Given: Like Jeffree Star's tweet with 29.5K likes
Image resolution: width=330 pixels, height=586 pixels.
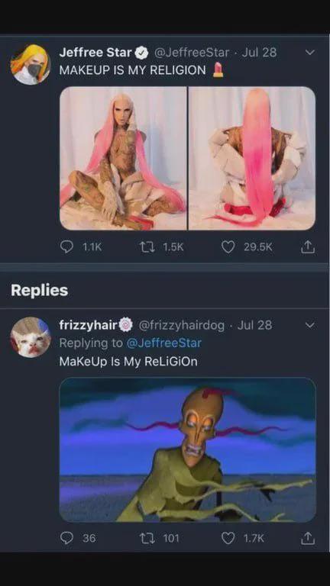Looking at the screenshot, I should (x=228, y=246).
